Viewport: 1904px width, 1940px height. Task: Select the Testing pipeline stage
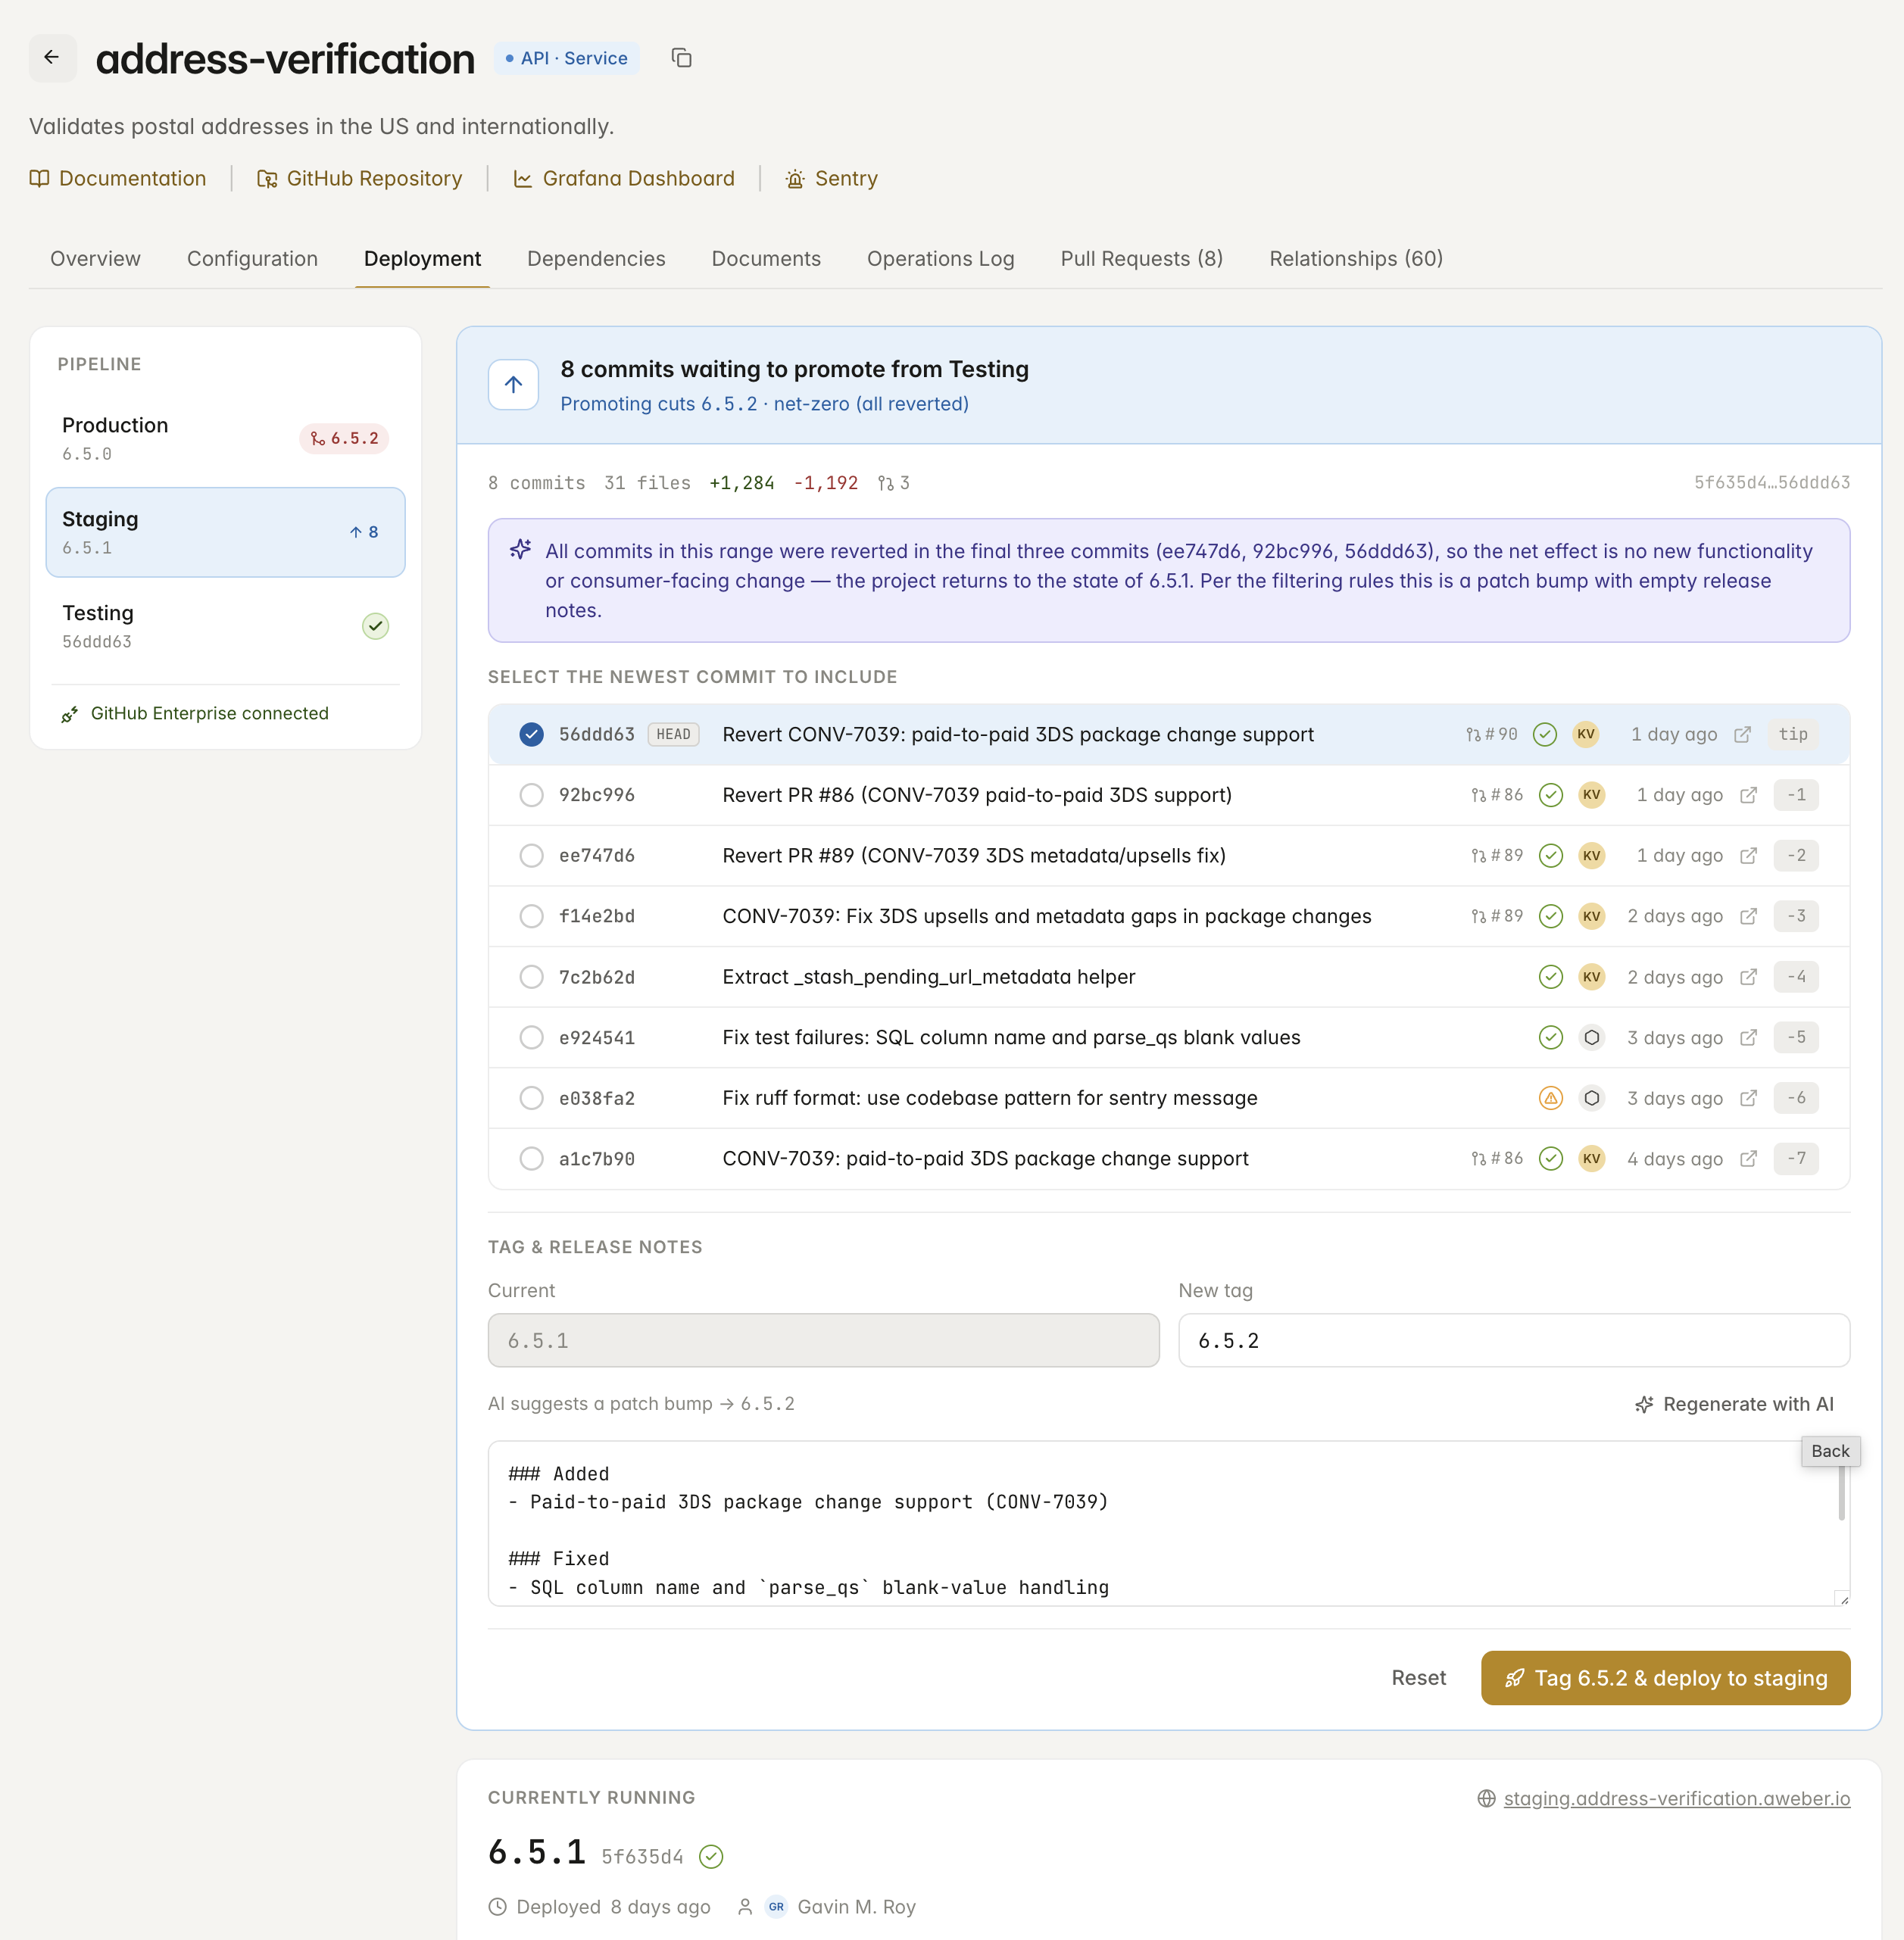[225, 626]
